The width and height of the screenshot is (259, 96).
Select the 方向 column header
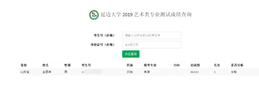coord(176,65)
